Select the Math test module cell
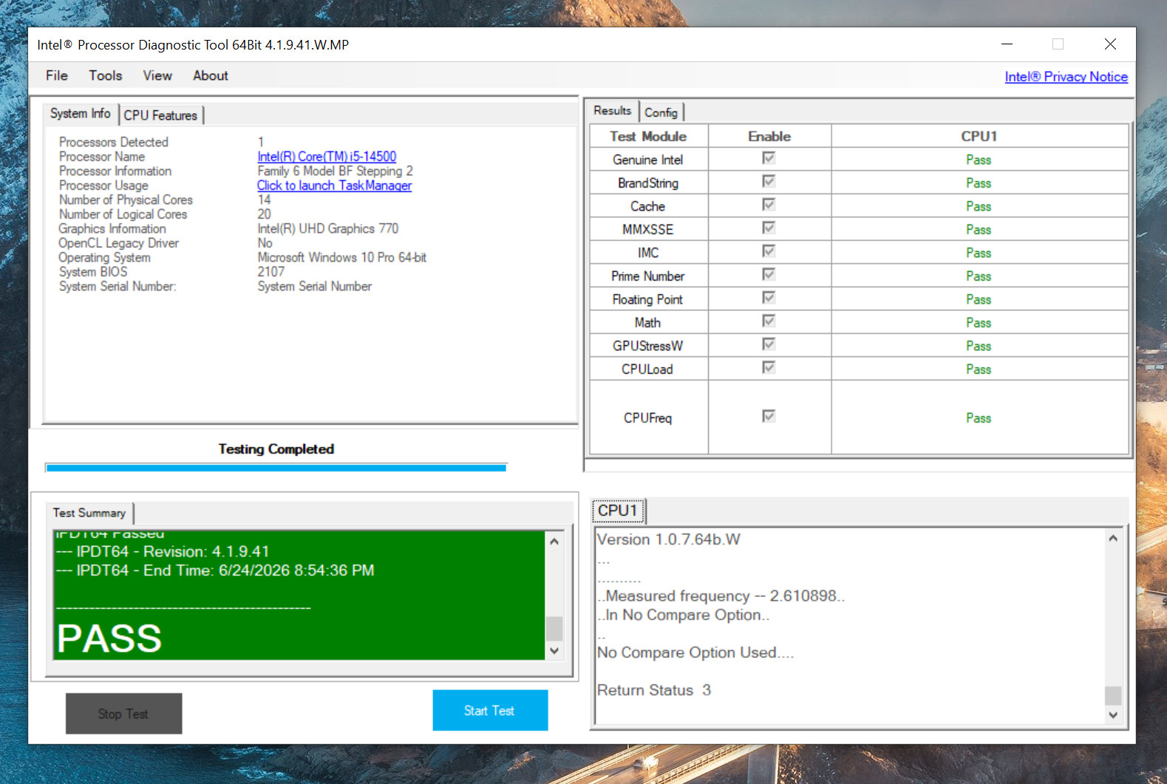Screen dimensions: 1167x784 tap(648, 323)
